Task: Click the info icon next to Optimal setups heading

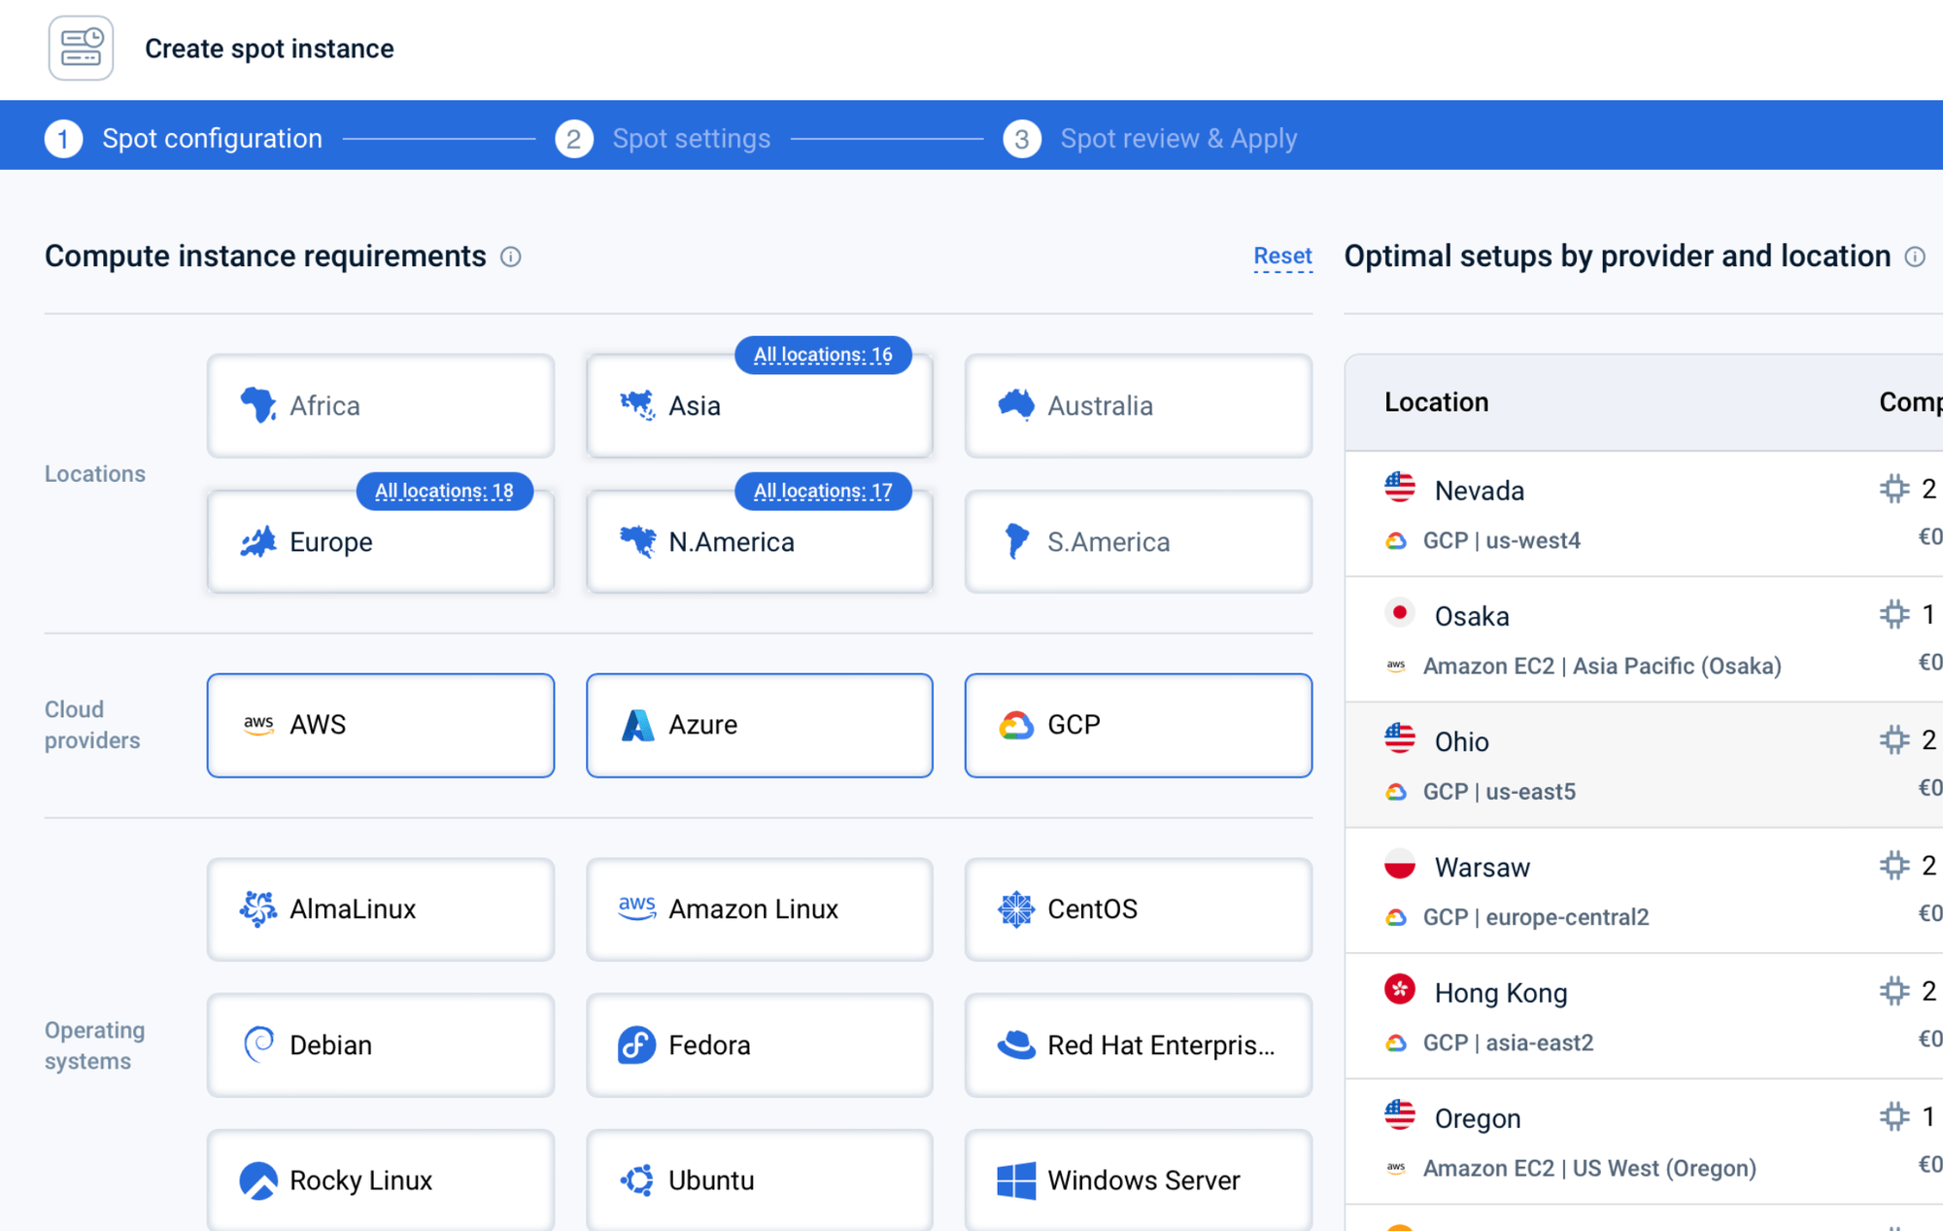Action: tap(1915, 257)
